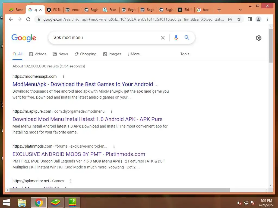This screenshot has height=208, width=278.
Task: Open the Action Center flag icon
Action: (252, 203)
